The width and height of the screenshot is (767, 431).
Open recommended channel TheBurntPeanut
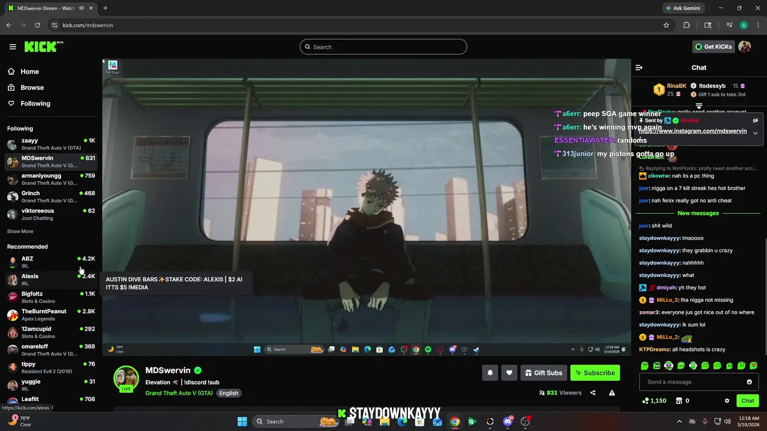click(x=51, y=314)
